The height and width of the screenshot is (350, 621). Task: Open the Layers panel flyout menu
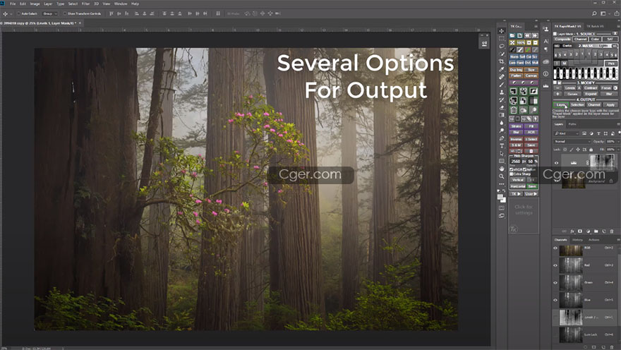pos(618,124)
